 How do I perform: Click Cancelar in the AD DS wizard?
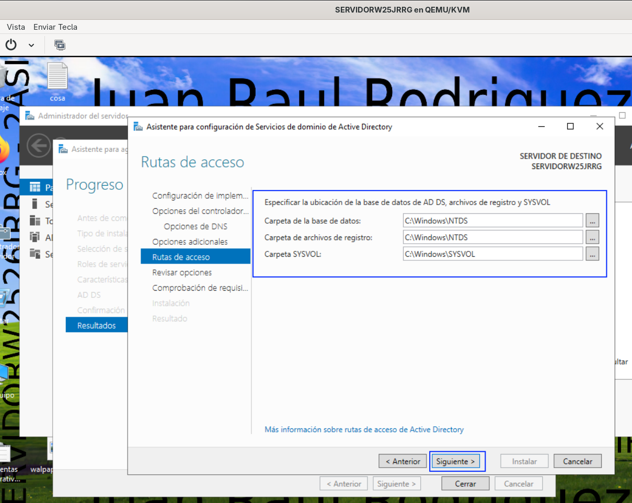tap(578, 461)
